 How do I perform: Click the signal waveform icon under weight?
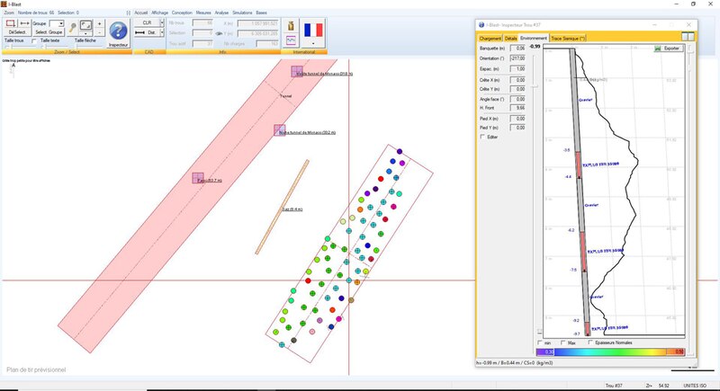tap(291, 40)
